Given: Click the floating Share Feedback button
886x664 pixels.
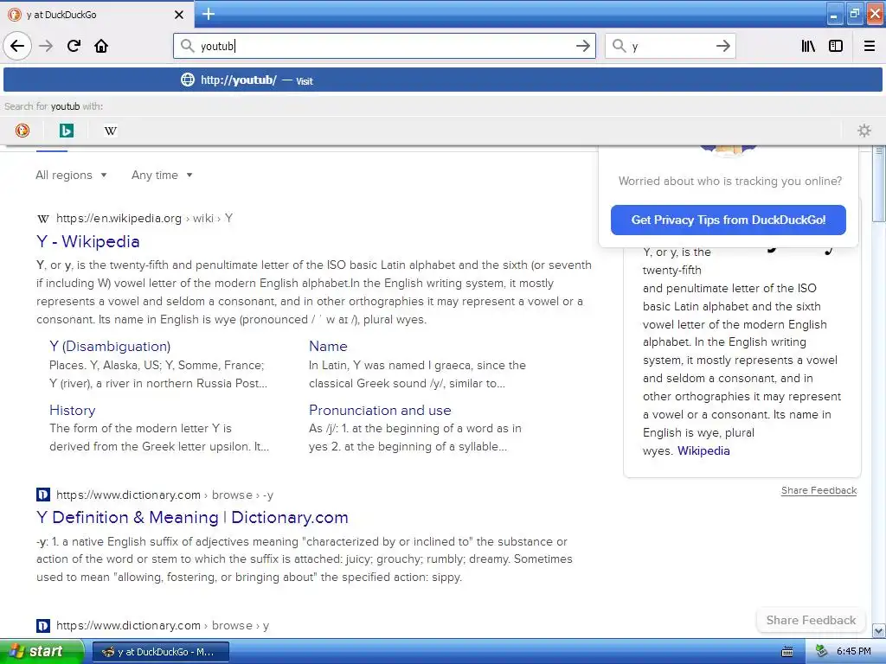Looking at the screenshot, I should click(x=811, y=620).
